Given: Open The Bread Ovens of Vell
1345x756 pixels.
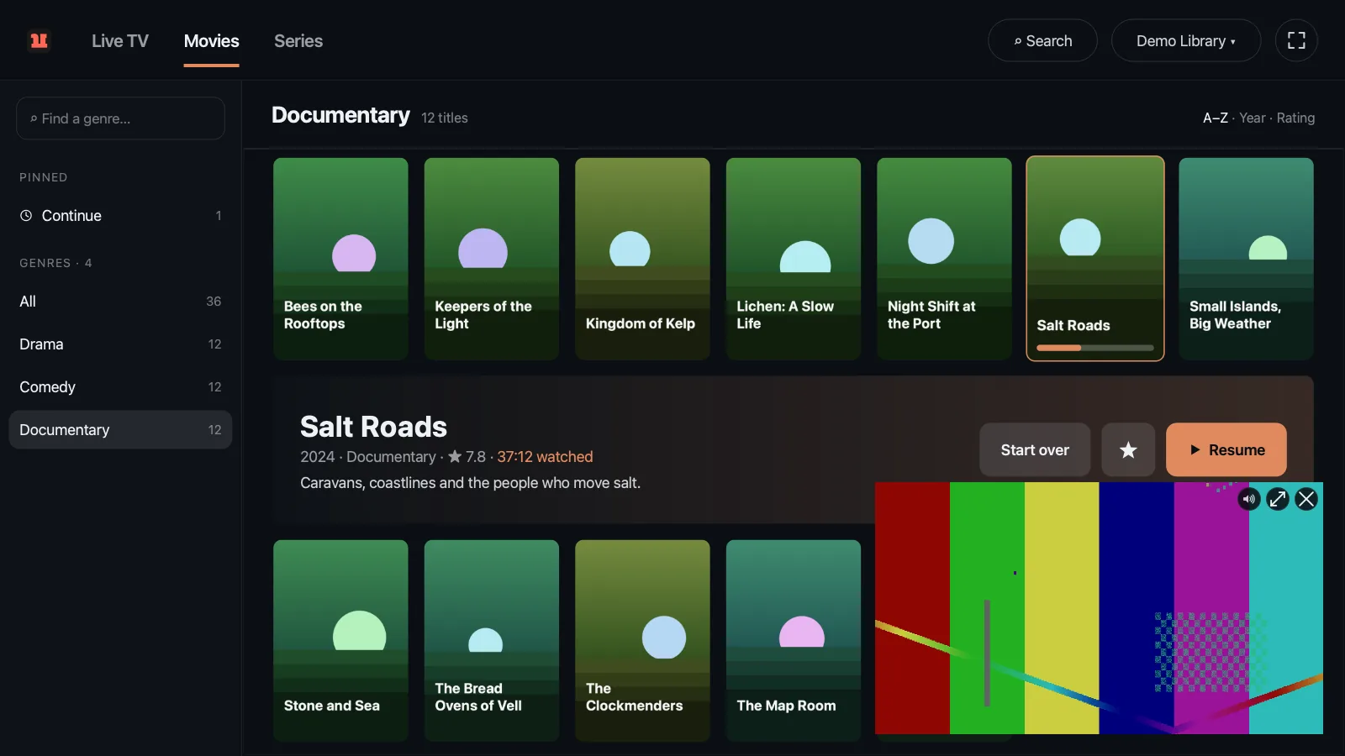Looking at the screenshot, I should (x=492, y=641).
